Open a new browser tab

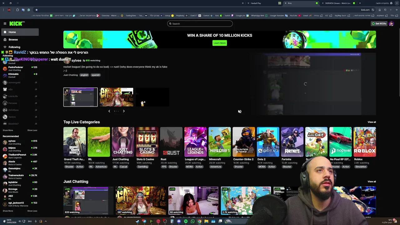click(243, 3)
